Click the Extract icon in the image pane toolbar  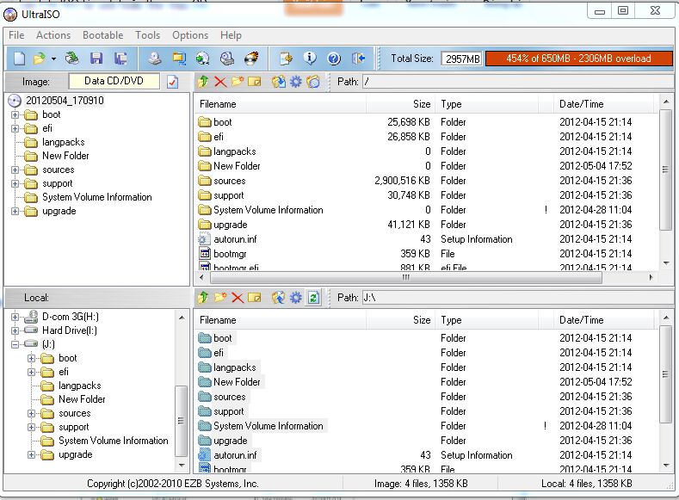(x=279, y=82)
